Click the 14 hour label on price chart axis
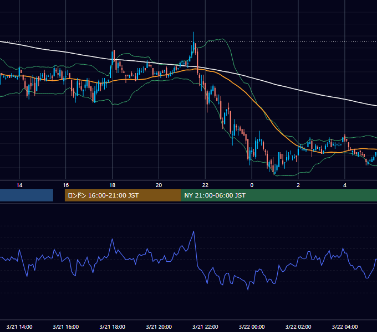The width and height of the screenshot is (377, 332). click(19, 185)
